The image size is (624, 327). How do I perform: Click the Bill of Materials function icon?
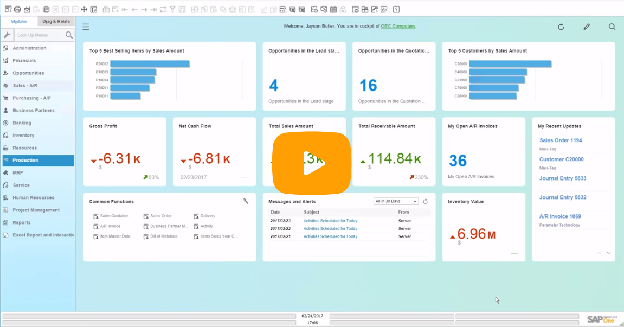[146, 236]
